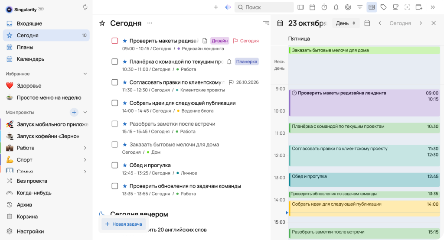Click the Новая задача button
444x240 pixels.
point(124,224)
